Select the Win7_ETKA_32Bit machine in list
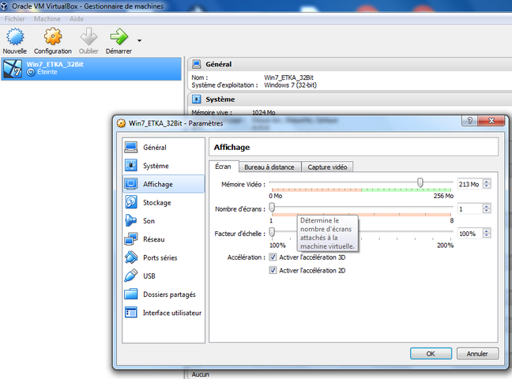The image size is (512, 379). [x=92, y=68]
